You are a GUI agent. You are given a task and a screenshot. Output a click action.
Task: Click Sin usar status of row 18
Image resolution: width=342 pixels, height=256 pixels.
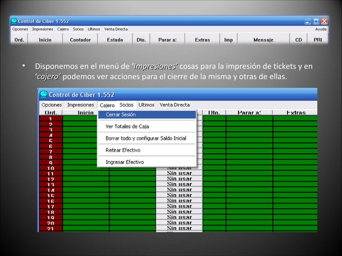click(x=179, y=212)
